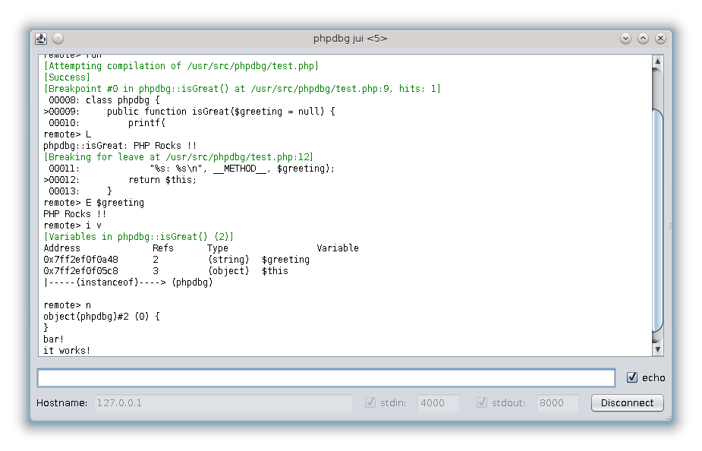Toggle the stdin checkbox

coord(370,402)
